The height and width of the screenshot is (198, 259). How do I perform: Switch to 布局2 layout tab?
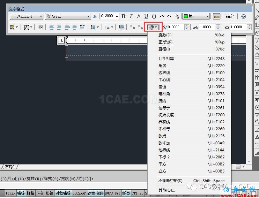pos(10,167)
